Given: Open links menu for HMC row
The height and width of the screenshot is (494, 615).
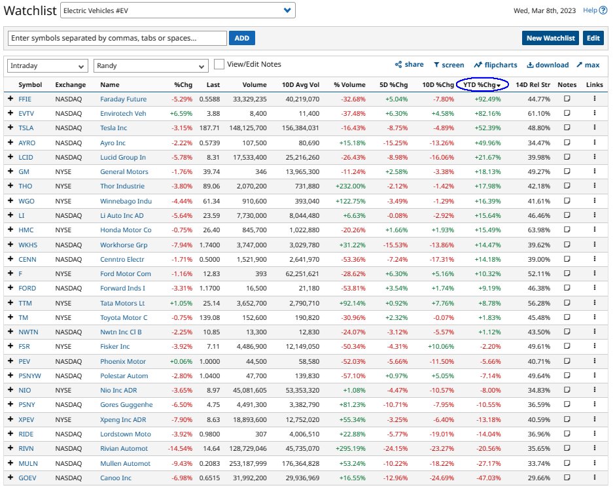Looking at the screenshot, I should [x=595, y=230].
